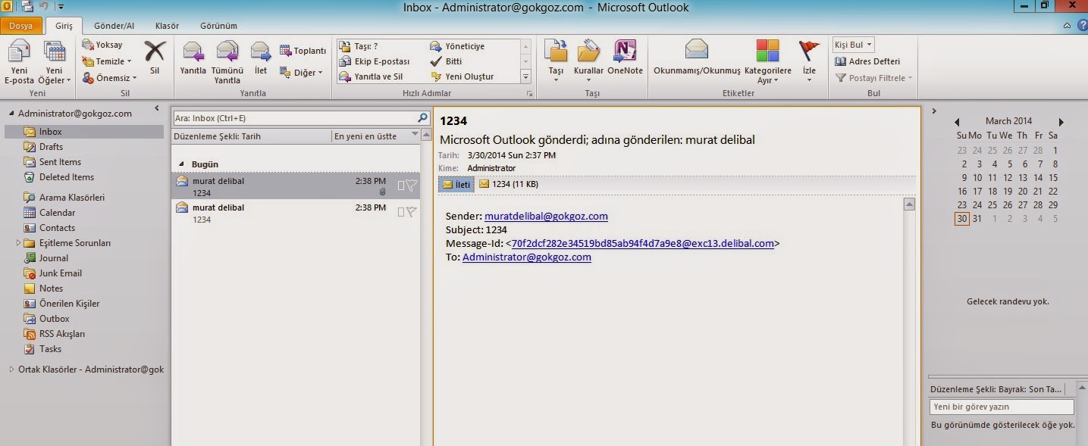Toggle En yeni en üstte sort order
The width and height of the screenshot is (1088, 446).
[376, 136]
